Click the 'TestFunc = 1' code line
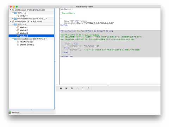 click(74, 50)
